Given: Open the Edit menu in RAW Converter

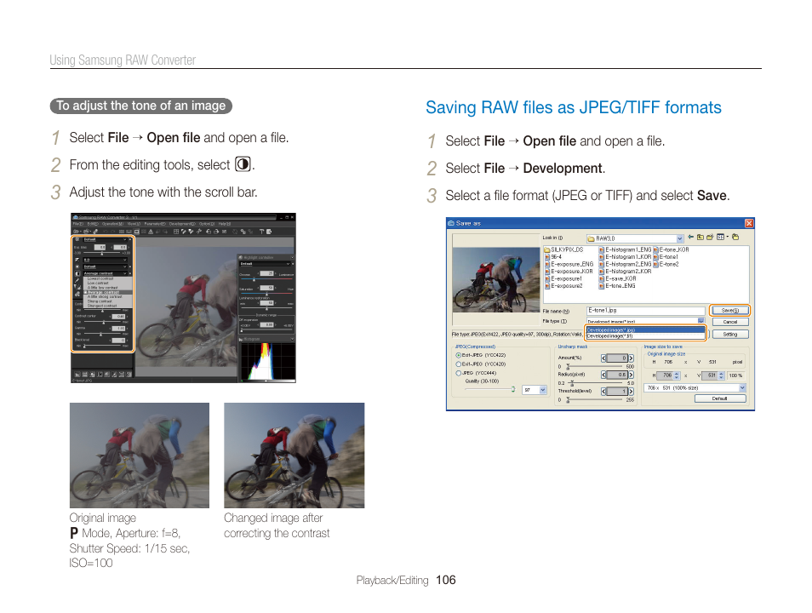Looking at the screenshot, I should tap(93, 224).
